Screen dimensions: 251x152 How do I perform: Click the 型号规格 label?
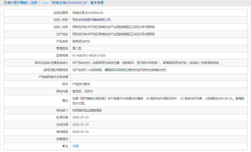click(62, 55)
